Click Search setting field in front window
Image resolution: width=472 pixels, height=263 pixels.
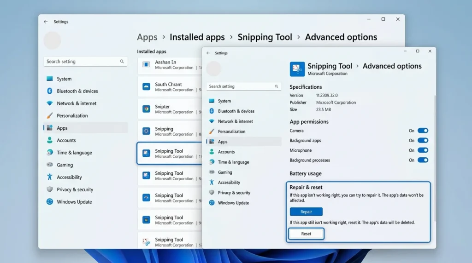point(244,86)
